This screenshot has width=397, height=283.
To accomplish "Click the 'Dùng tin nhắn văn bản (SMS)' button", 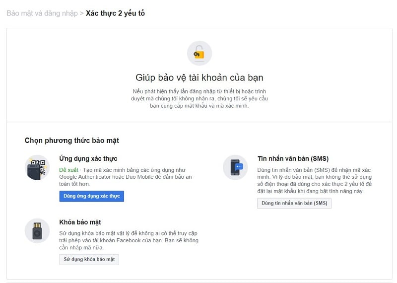I will tap(294, 203).
